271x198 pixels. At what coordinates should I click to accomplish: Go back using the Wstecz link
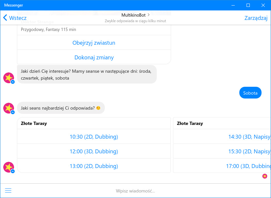[18, 18]
